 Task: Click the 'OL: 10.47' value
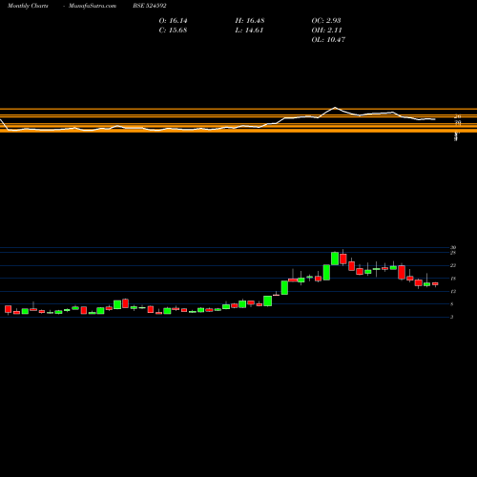click(328, 40)
